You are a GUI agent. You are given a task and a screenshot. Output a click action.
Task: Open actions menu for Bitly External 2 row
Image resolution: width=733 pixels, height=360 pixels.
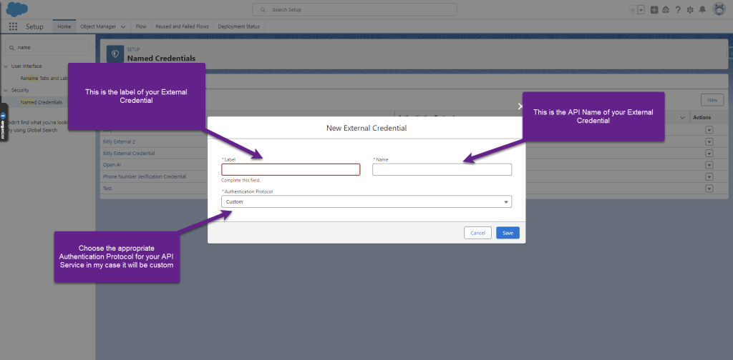[709, 141]
